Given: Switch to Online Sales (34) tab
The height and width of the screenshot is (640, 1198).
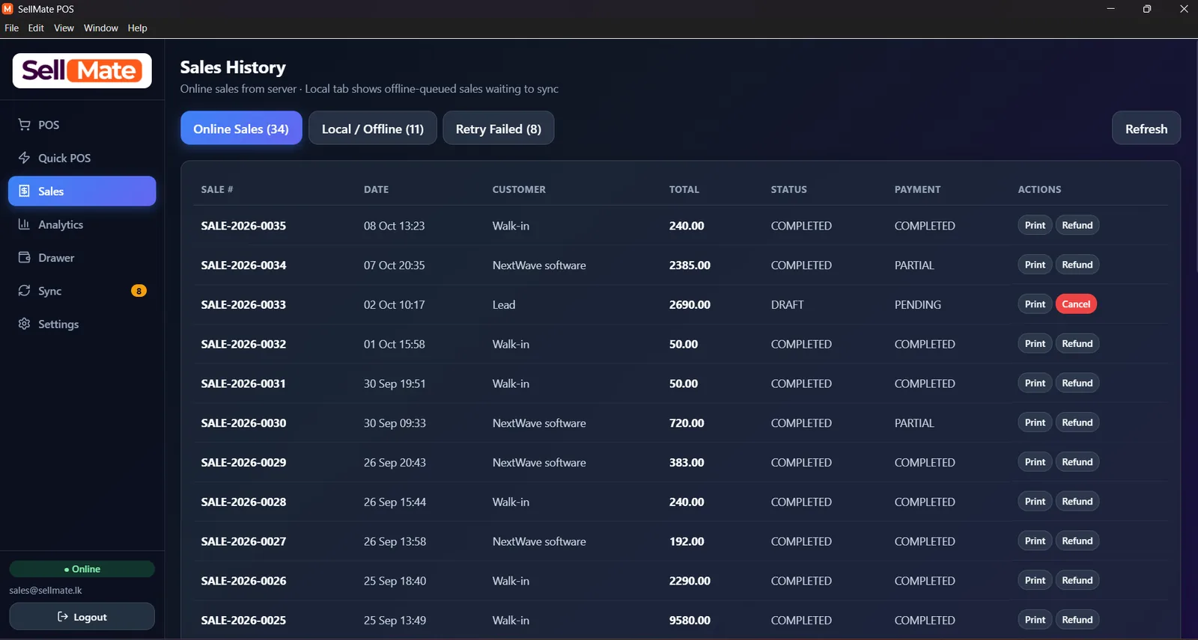Looking at the screenshot, I should 241,128.
